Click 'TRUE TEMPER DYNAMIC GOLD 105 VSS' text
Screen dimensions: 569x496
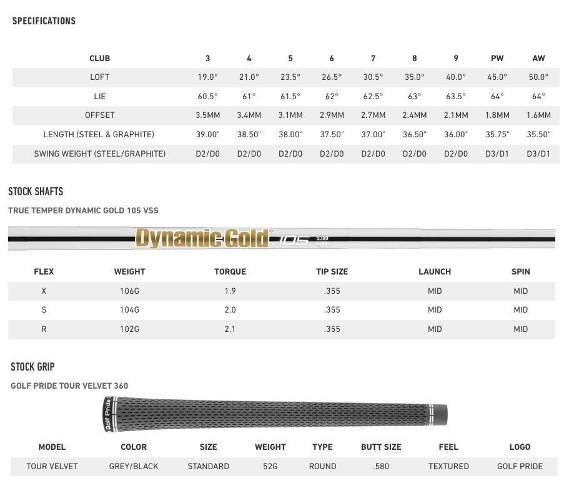[x=84, y=211]
